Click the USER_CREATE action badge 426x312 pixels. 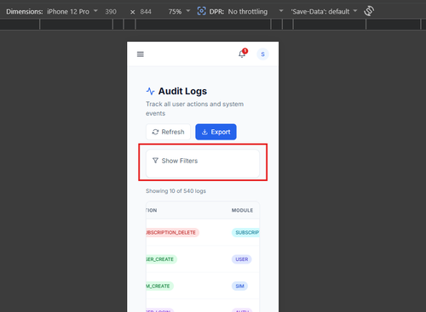pos(161,259)
